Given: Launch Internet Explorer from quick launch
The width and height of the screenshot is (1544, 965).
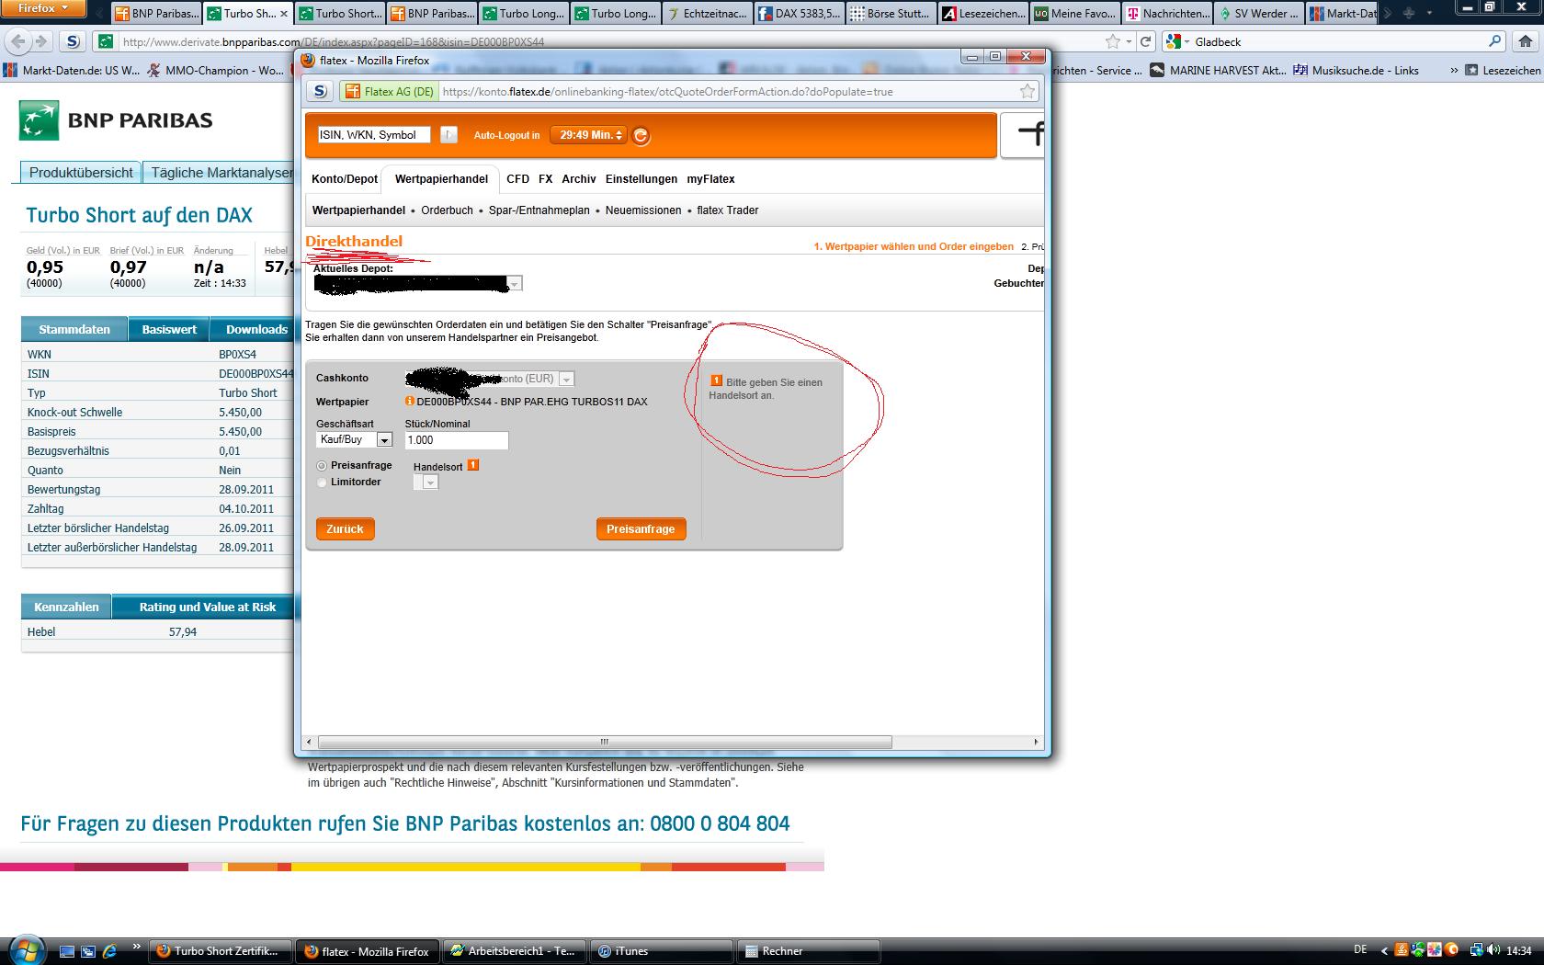Looking at the screenshot, I should 109,951.
